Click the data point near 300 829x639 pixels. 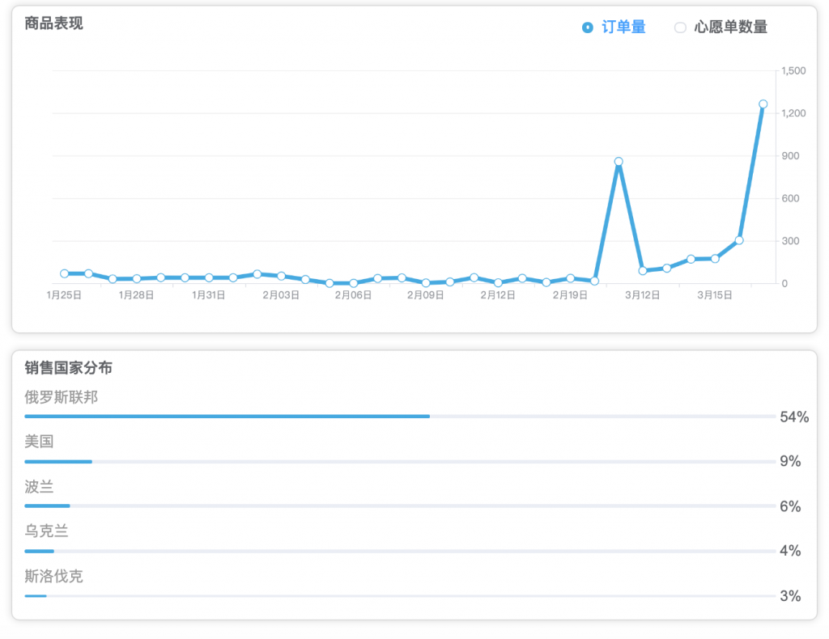[739, 240]
